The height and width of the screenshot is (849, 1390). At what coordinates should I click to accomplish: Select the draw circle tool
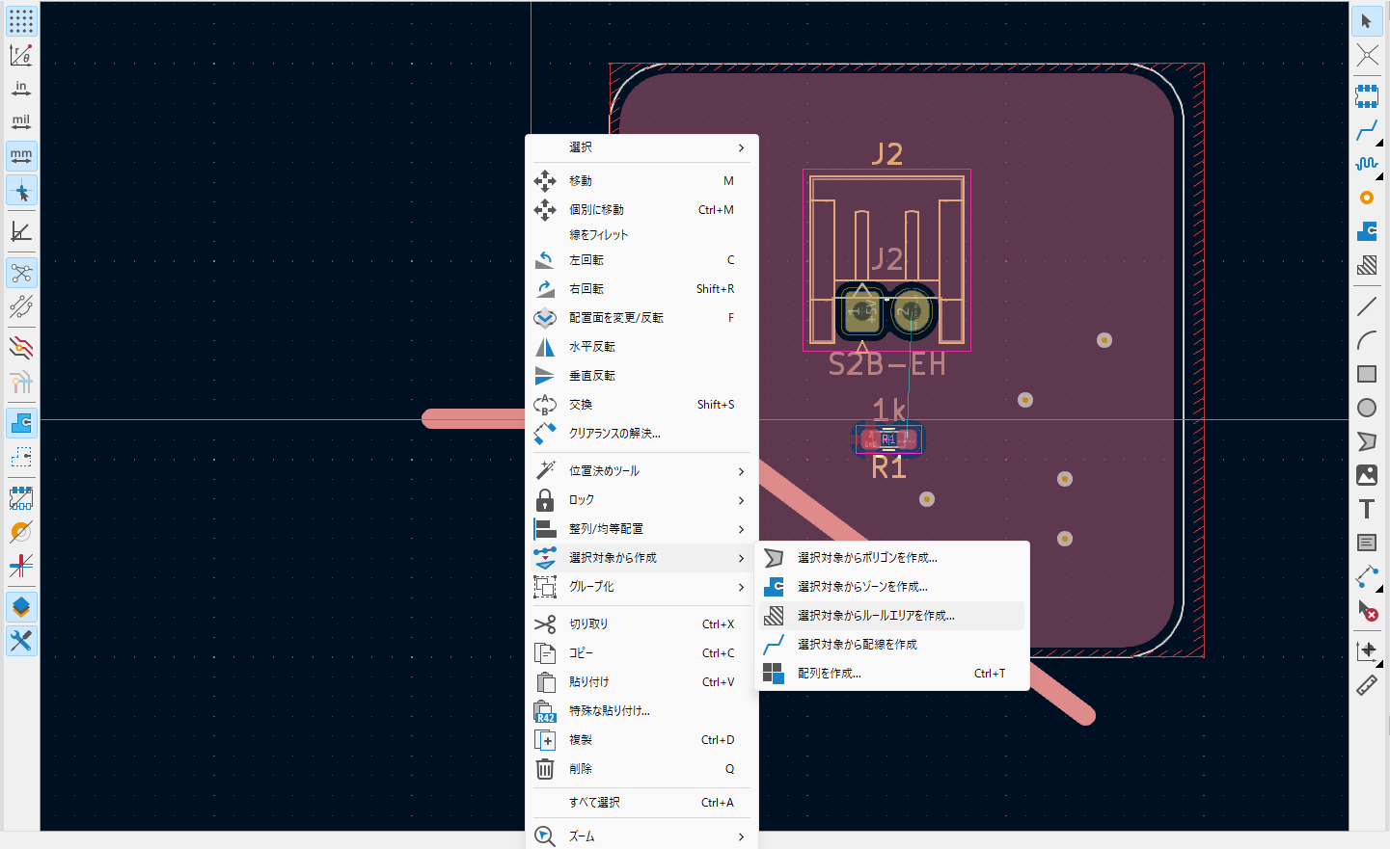[1367, 408]
